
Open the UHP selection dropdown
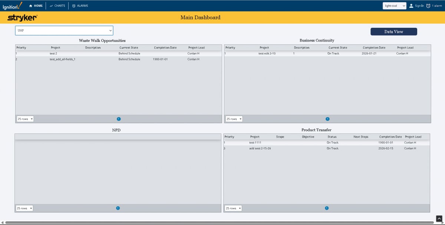click(64, 30)
